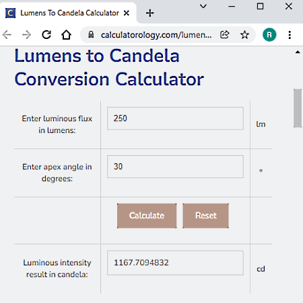
Task: Focus the apex angle input field
Action: [x=175, y=167]
